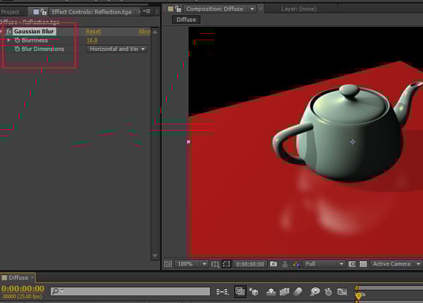Enable Frame Blending icon in timeline
This screenshot has height=303, width=423.
[x=285, y=292]
